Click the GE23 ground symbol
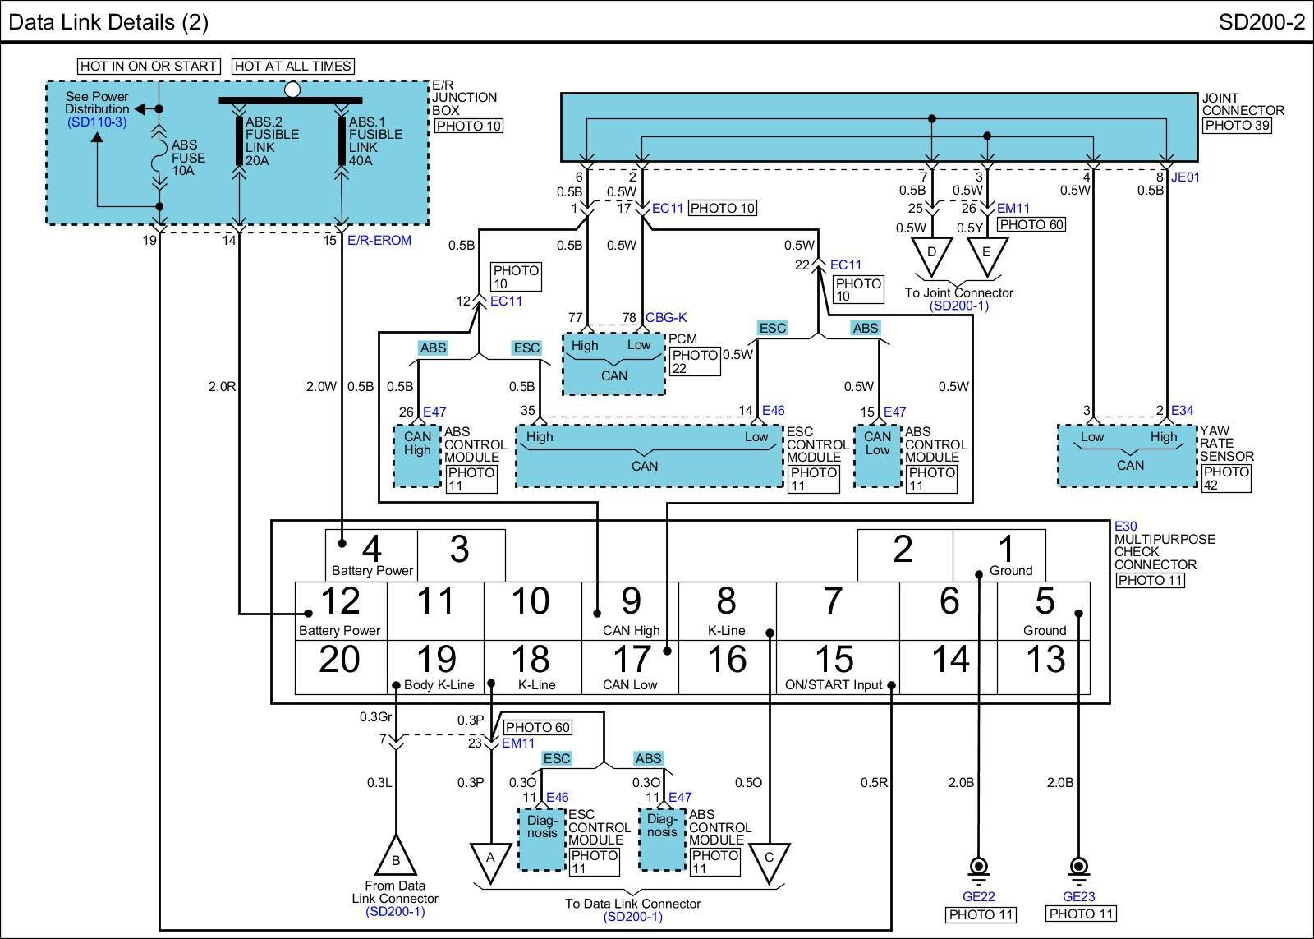 click(1079, 868)
